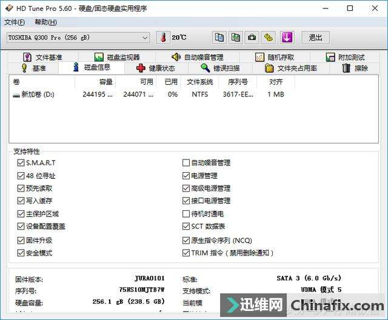Switch to the 磁盘监视器 tab
Viewport: 388px width, 320px height.
117,58
